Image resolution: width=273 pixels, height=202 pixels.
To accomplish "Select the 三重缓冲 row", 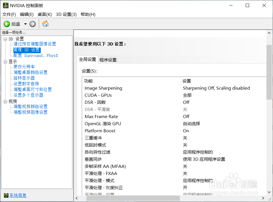I will 174,138.
